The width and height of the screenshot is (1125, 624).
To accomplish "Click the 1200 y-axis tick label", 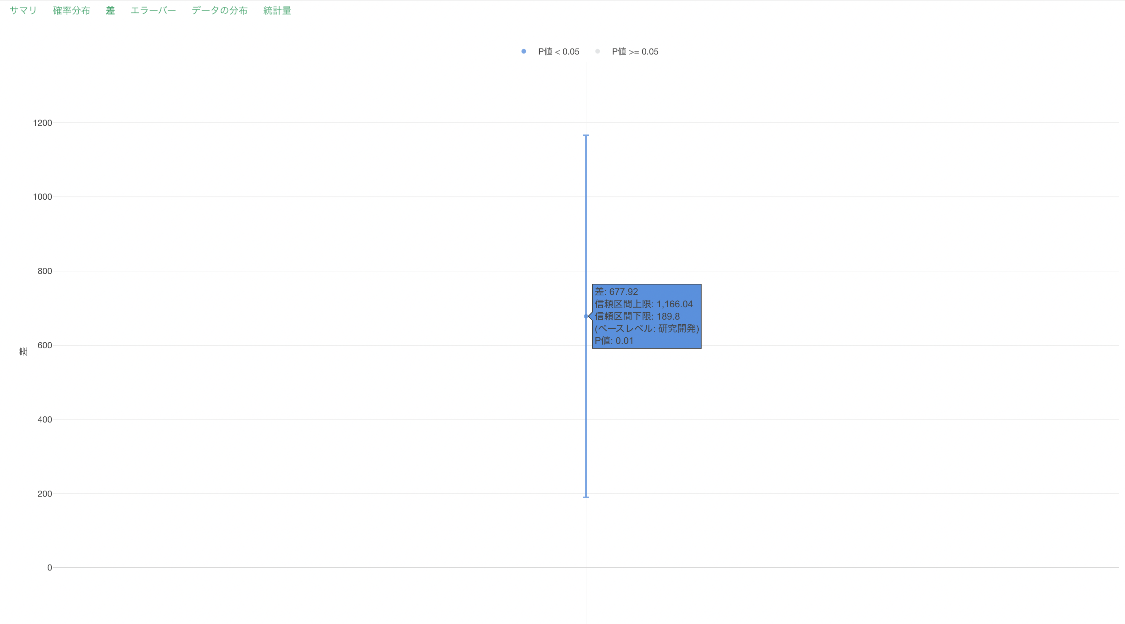I will [x=42, y=123].
